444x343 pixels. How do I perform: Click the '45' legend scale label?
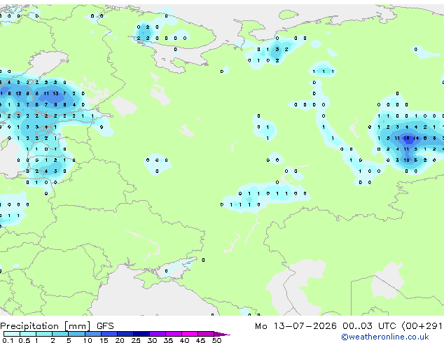coord(200,340)
